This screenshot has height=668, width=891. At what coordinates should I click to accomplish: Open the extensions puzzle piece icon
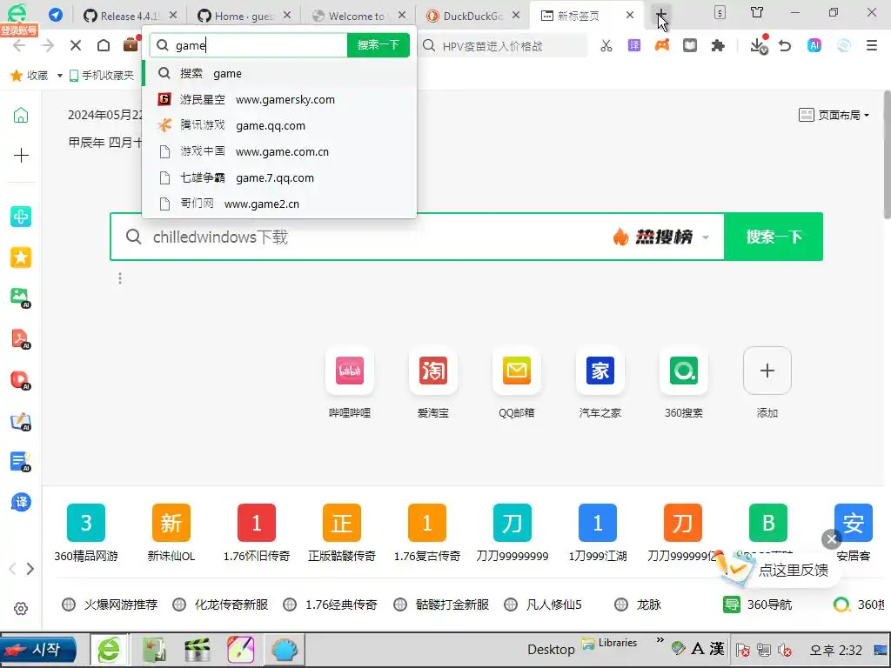tap(718, 45)
